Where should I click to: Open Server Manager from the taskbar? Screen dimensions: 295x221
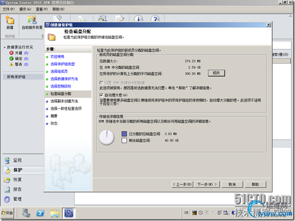(x=26, y=213)
